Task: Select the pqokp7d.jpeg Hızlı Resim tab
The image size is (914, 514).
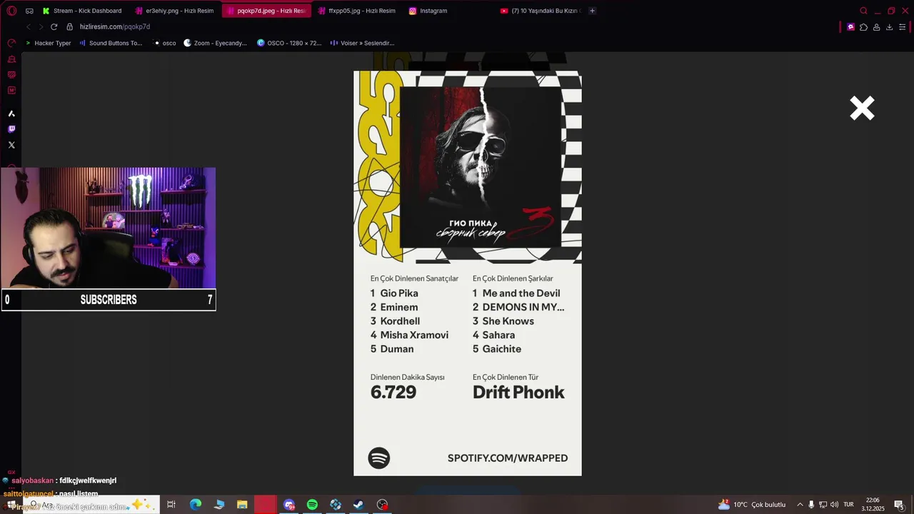Action: (x=266, y=11)
